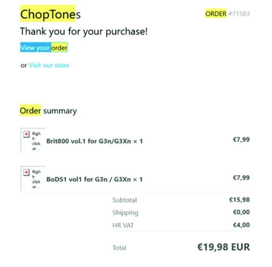
Task: Select the €0,00 shipping amount
Action: (241, 212)
